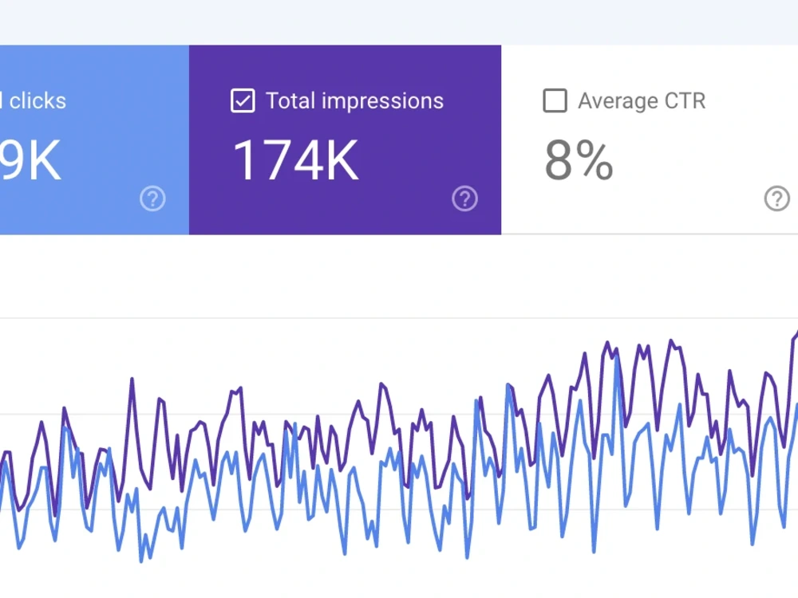The image size is (798, 598).
Task: Select the Total impressions 174K card
Action: click(345, 140)
